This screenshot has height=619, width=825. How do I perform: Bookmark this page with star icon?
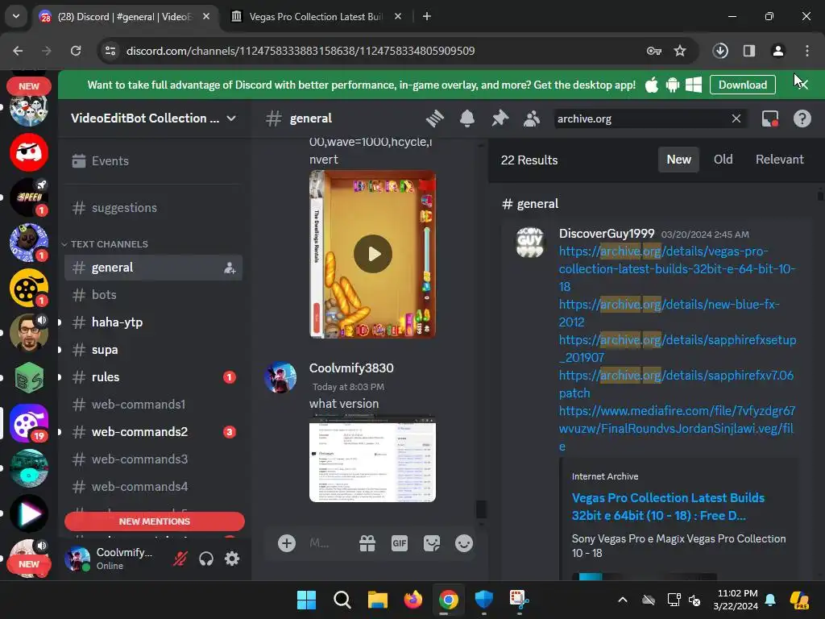click(680, 51)
